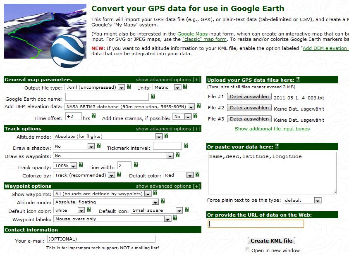
Task: Open help icon beside Default icon dropdown
Action: tap(186, 209)
